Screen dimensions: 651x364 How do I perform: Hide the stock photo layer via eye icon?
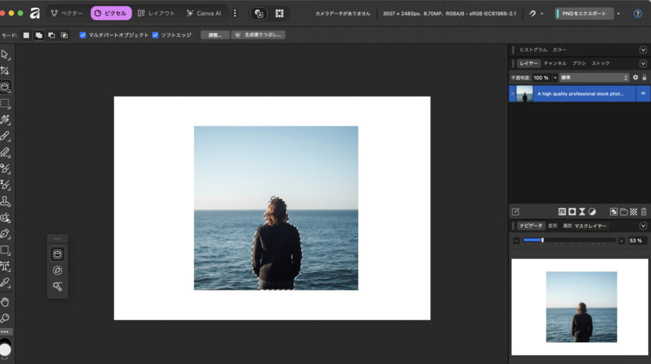point(643,93)
